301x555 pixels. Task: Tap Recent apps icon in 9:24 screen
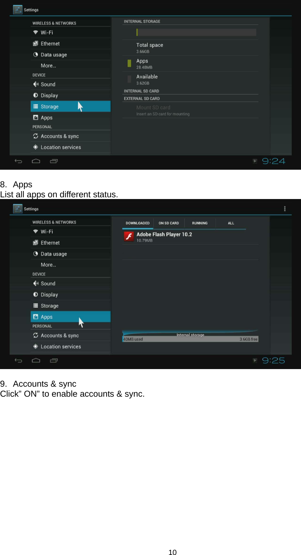54,161
